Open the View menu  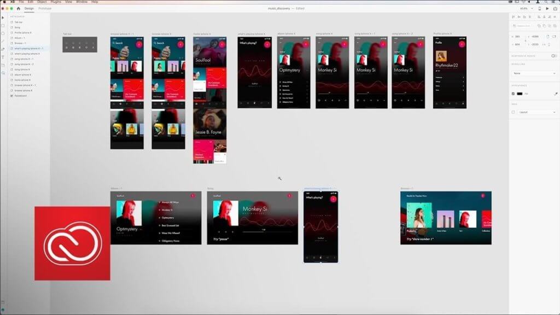[x=68, y=2]
